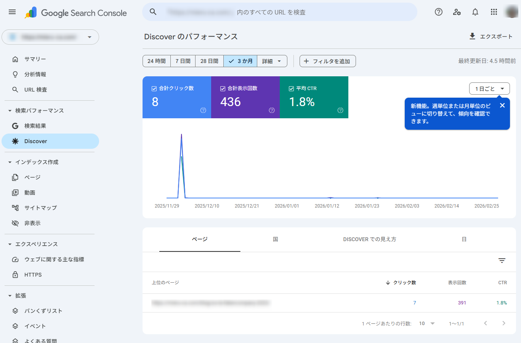Sort by 表示回数 column header
Image resolution: width=521 pixels, height=343 pixels.
457,283
